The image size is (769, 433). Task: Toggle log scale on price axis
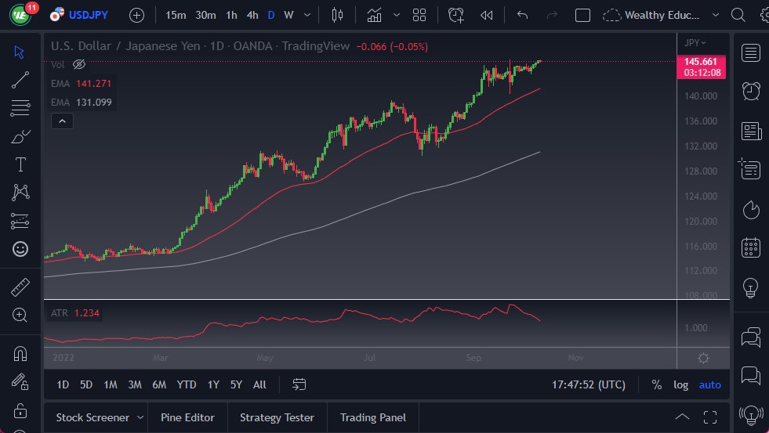680,384
